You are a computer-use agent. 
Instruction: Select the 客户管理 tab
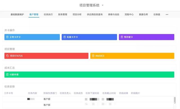tap(34, 14)
